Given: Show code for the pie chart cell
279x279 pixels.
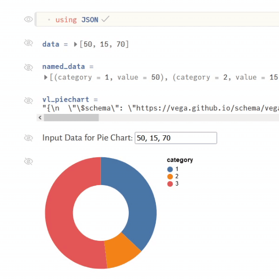Looking at the screenshot, I should tap(28, 161).
